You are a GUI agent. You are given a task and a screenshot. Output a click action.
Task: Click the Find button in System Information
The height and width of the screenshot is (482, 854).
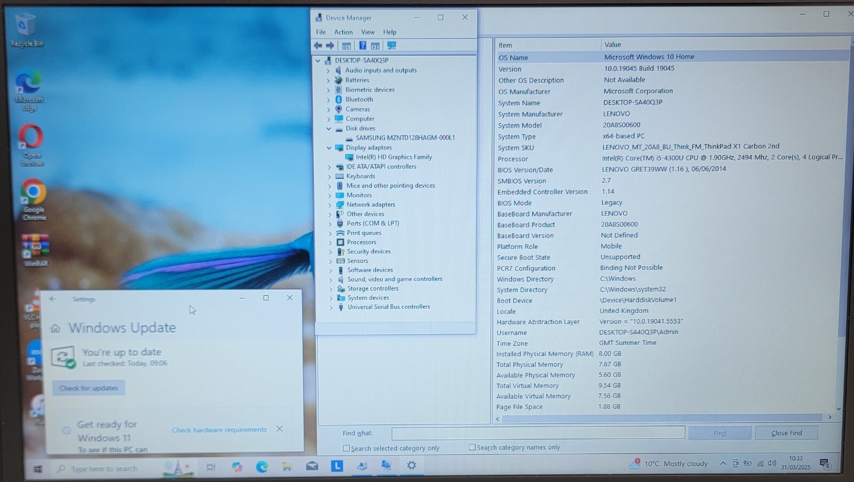[x=719, y=433]
